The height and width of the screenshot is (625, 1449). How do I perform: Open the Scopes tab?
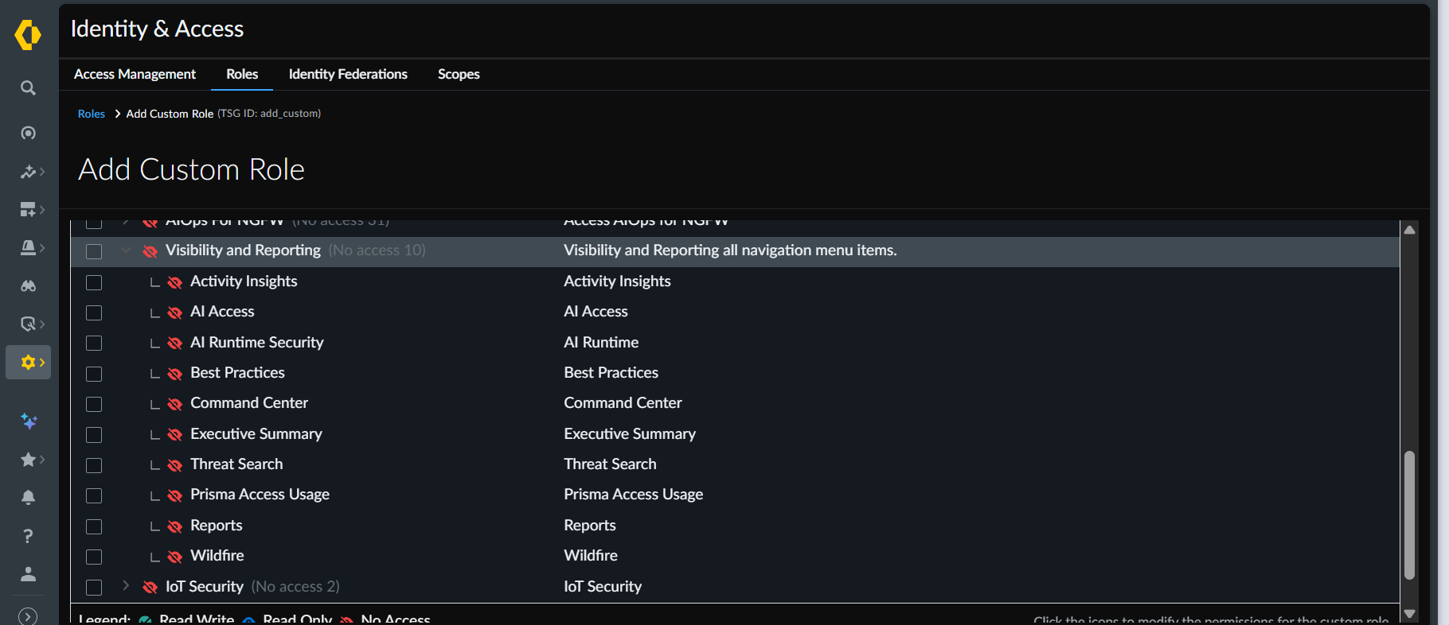coord(459,74)
